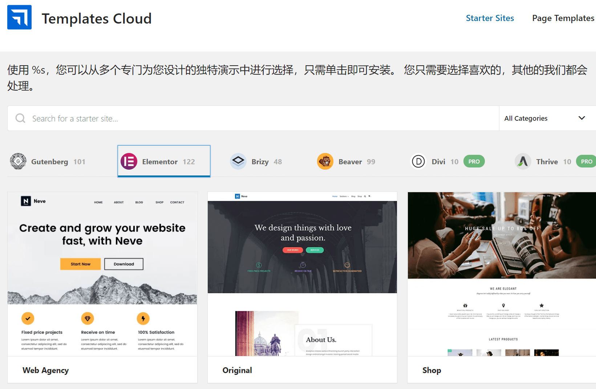Open the Web Agency template thumbnail
Image resolution: width=596 pixels, height=389 pixels.
coord(102,274)
